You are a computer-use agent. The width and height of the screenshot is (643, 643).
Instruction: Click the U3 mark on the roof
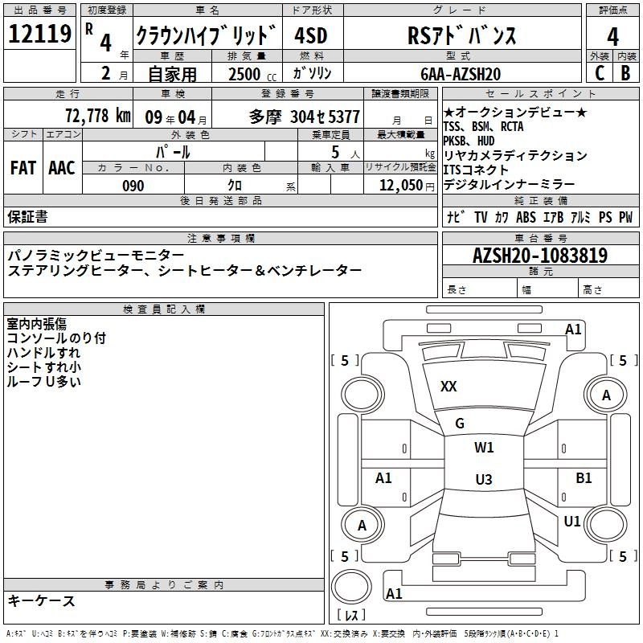(x=484, y=479)
